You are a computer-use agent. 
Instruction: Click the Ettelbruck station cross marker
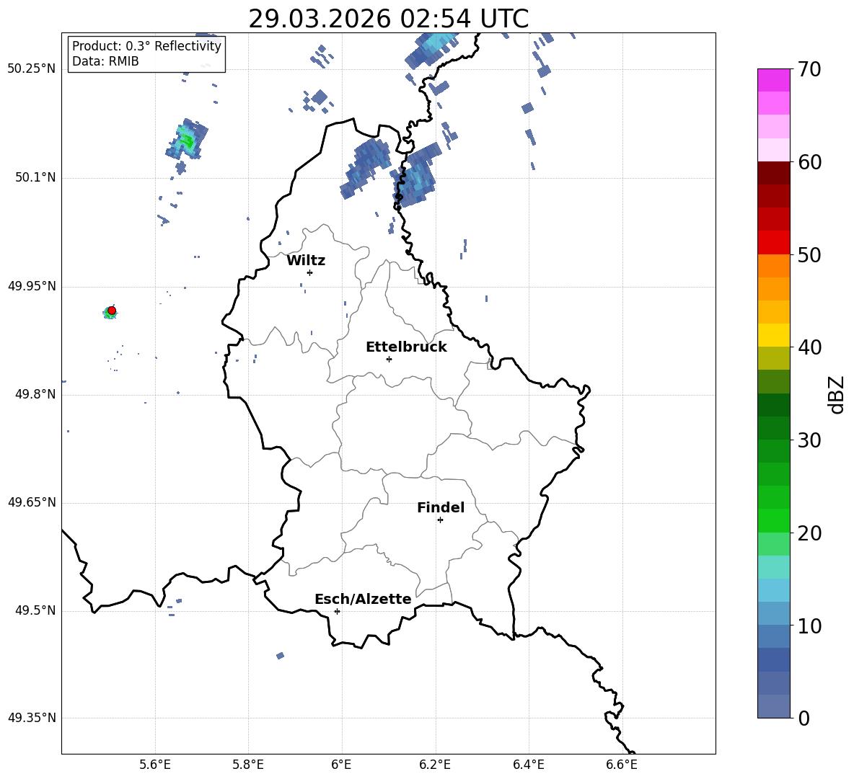[389, 359]
